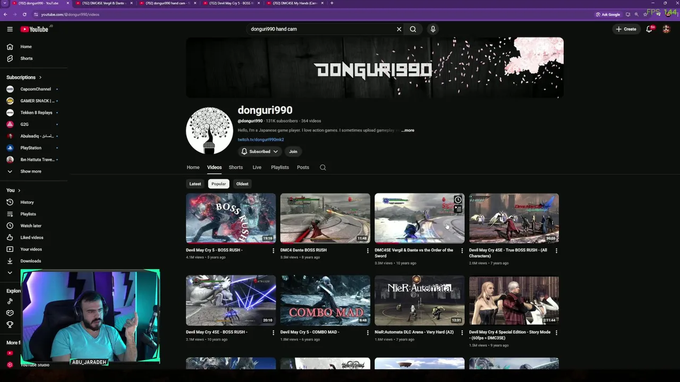680x382 pixels.
Task: Switch to the channel Live tab
Action: [257, 167]
